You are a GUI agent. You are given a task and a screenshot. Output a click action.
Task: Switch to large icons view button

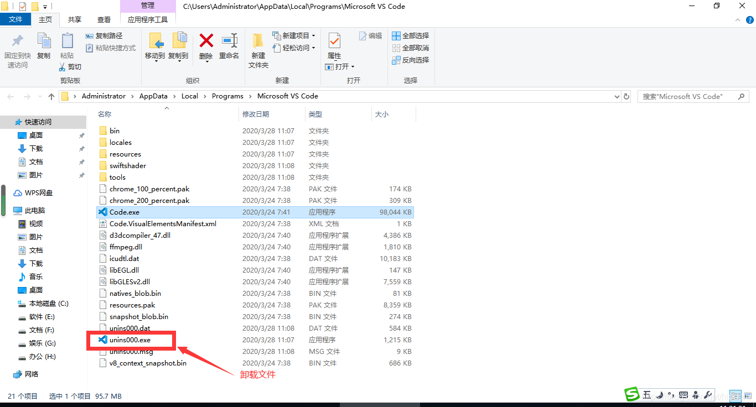click(747, 396)
